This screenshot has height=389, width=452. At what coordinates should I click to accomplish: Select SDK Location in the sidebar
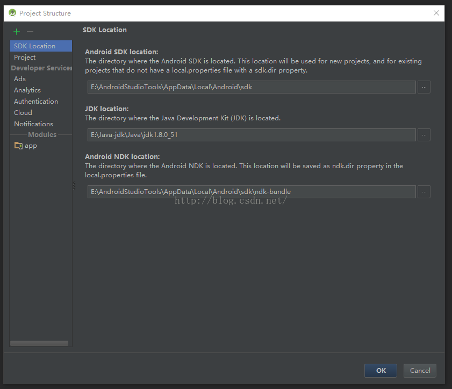[x=41, y=46]
